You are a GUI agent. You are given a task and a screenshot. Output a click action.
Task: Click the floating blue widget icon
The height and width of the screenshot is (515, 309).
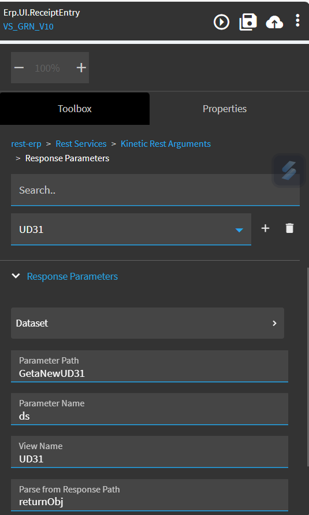(x=289, y=171)
